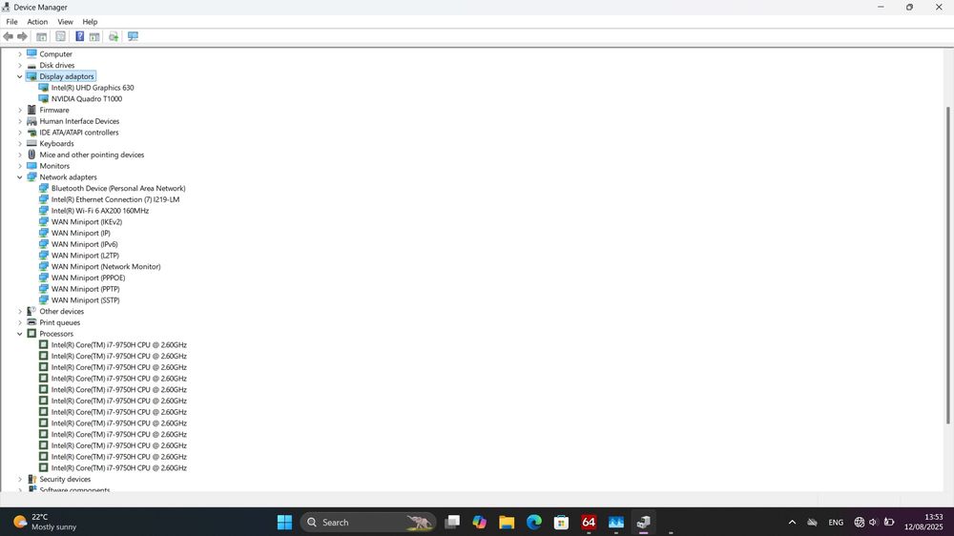Select WAN Miniport (IPv6) entry
The width and height of the screenshot is (954, 536).
tap(85, 244)
